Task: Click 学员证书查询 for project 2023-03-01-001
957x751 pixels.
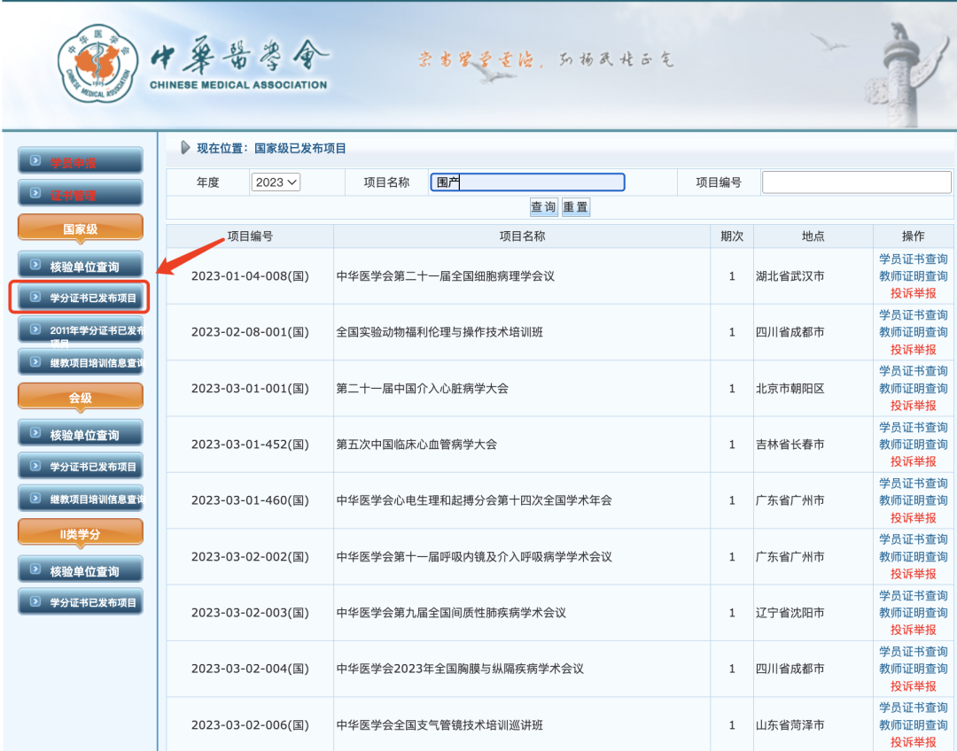Action: pyautogui.click(x=913, y=371)
